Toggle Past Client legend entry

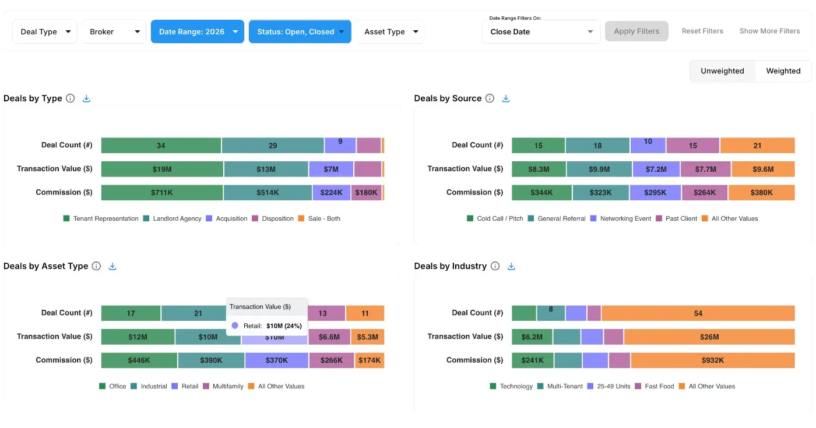pos(676,219)
